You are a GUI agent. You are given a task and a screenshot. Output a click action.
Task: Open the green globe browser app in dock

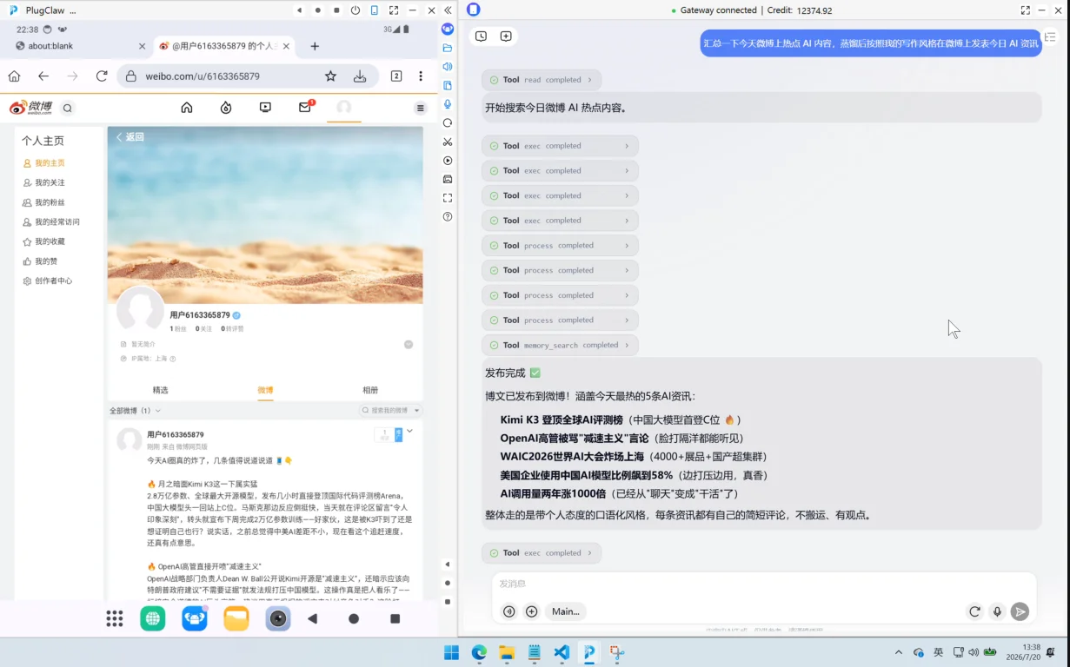pos(153,618)
